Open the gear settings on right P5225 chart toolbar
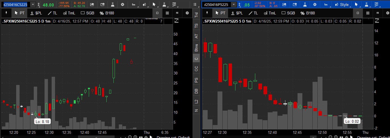 point(315,5)
